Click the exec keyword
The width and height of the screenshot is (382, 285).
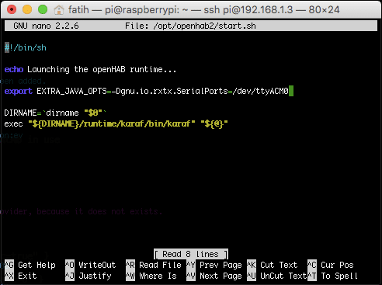pos(13,123)
